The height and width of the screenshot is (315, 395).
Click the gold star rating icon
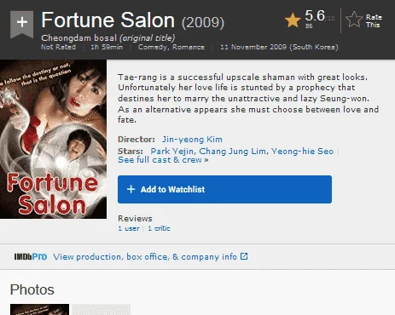pyautogui.click(x=293, y=20)
